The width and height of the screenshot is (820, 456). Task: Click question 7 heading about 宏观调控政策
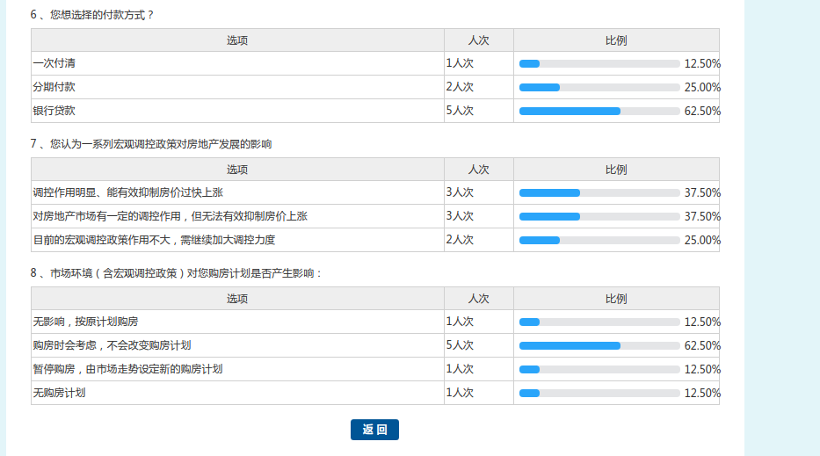(x=151, y=144)
